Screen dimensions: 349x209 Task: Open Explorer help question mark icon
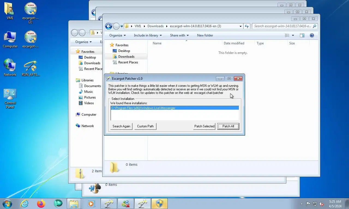312,35
